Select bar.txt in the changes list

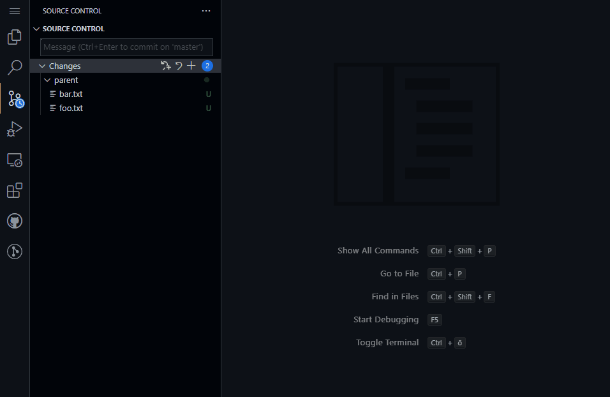tap(70, 94)
